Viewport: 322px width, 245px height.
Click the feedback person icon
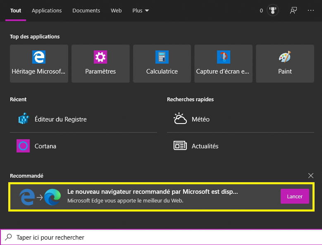tap(293, 10)
